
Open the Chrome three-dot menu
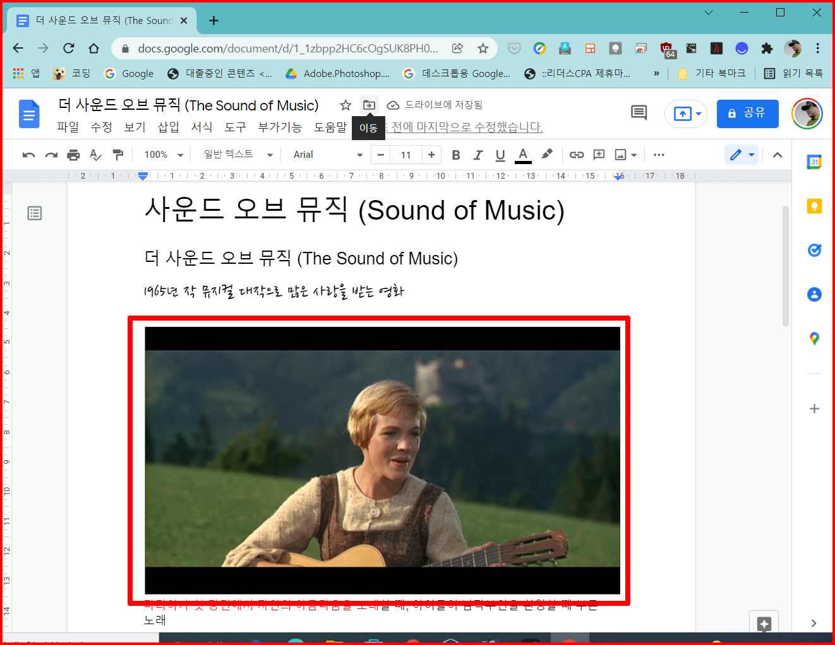click(x=817, y=49)
